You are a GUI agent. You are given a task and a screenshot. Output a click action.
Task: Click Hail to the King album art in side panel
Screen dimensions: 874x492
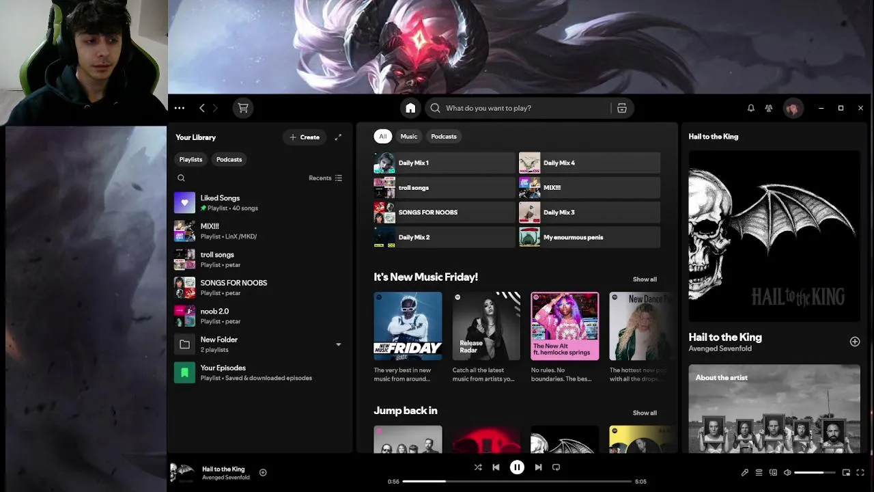pyautogui.click(x=774, y=236)
